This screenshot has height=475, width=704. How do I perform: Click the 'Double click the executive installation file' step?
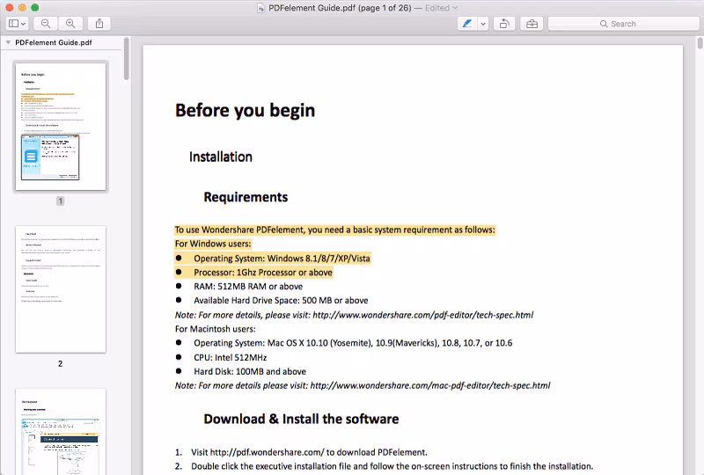pos(392,466)
